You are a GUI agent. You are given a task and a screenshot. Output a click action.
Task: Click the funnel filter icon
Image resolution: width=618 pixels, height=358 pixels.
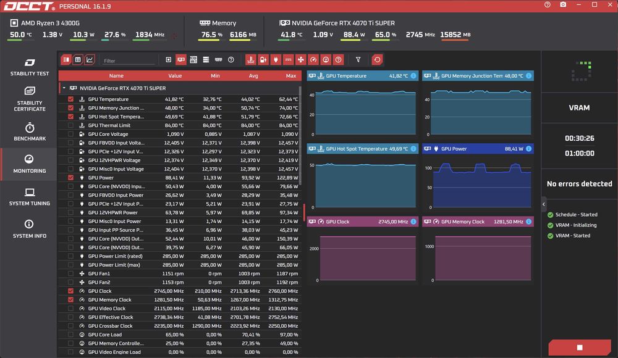pos(358,60)
